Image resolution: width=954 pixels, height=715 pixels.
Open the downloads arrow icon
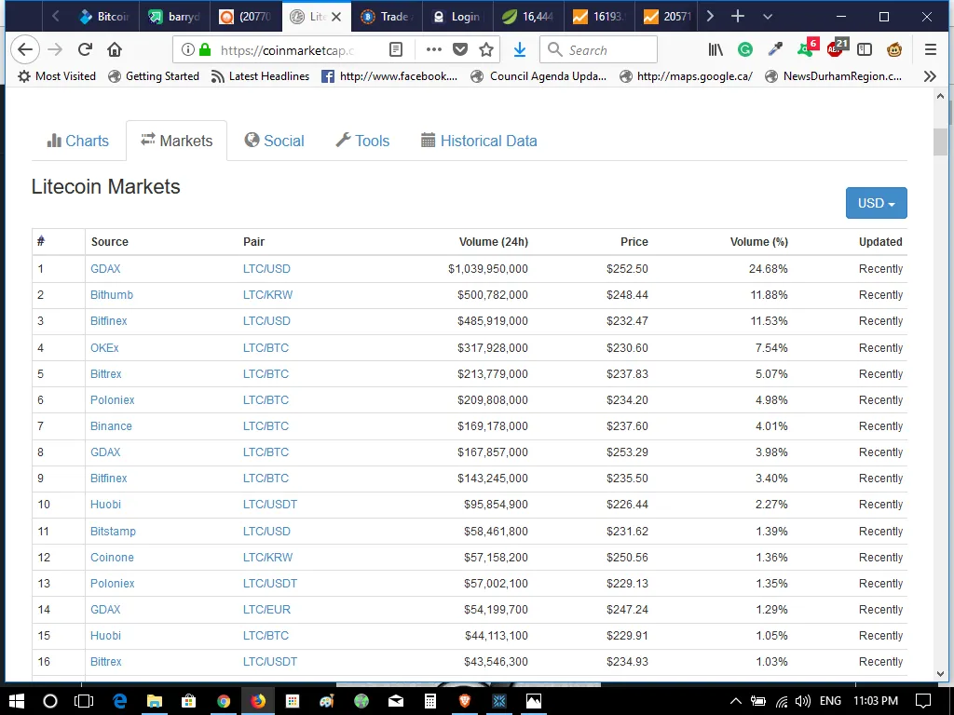pyautogui.click(x=520, y=49)
